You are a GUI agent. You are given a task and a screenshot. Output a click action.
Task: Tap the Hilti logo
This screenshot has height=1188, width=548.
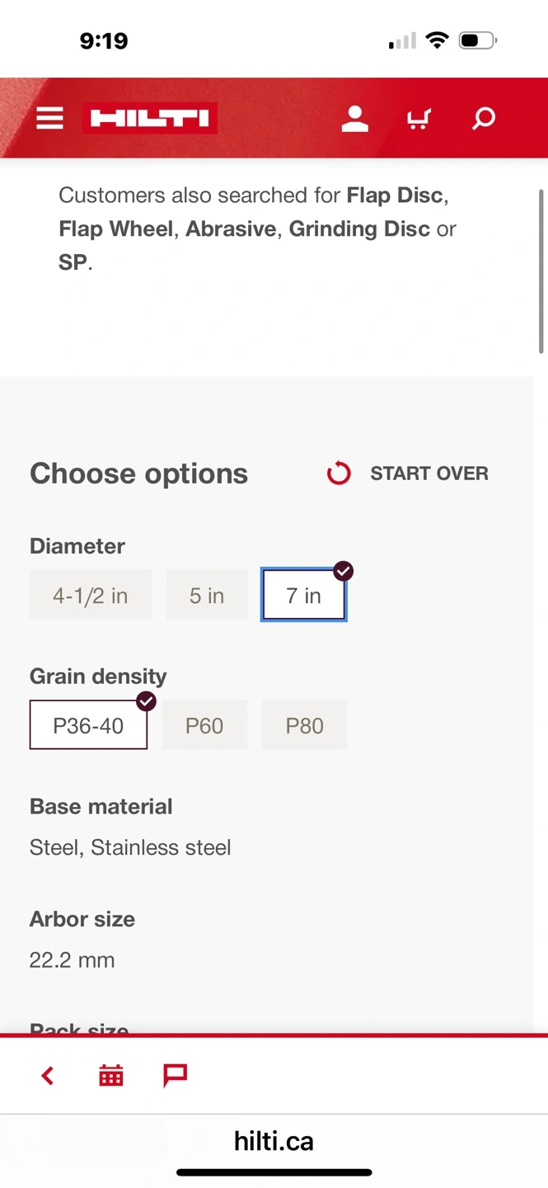click(150, 118)
